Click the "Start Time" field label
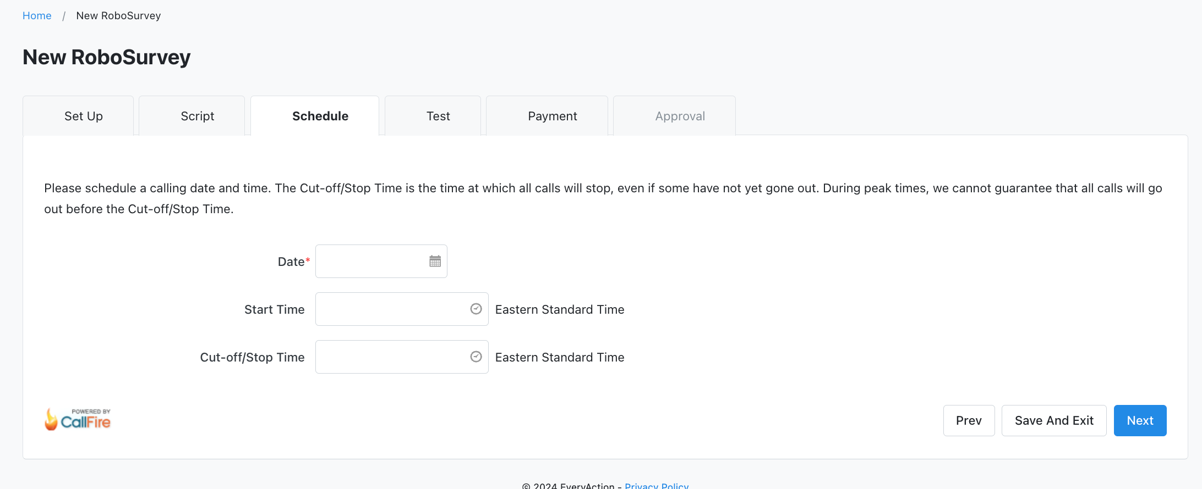The image size is (1202, 489). [x=274, y=309]
